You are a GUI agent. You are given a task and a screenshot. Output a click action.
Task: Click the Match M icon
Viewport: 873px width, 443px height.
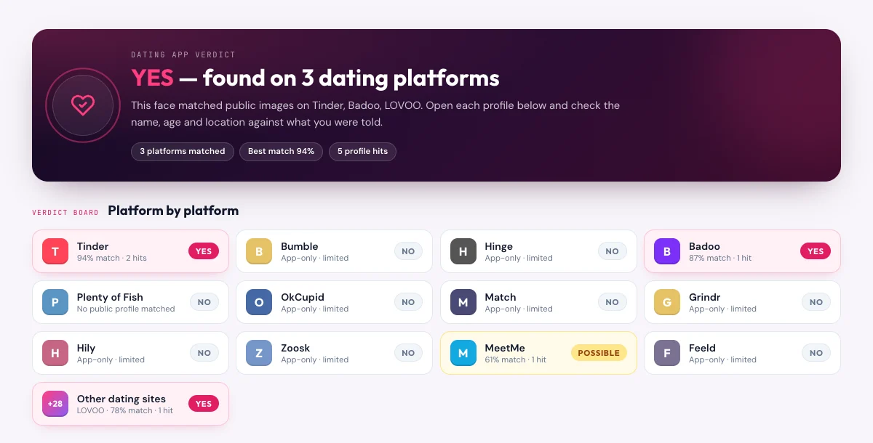pyautogui.click(x=463, y=302)
